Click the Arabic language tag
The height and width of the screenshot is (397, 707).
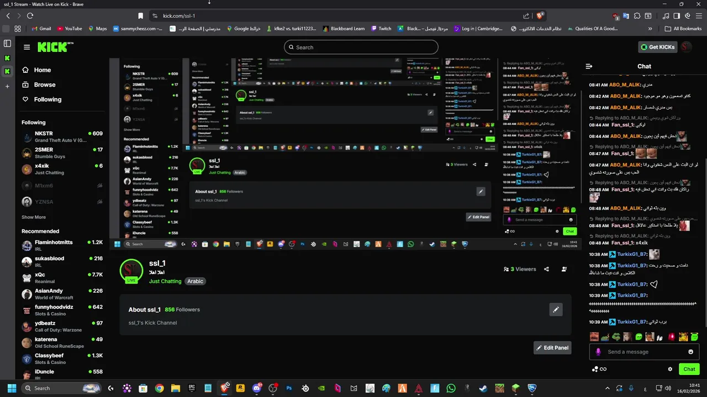pos(195,281)
